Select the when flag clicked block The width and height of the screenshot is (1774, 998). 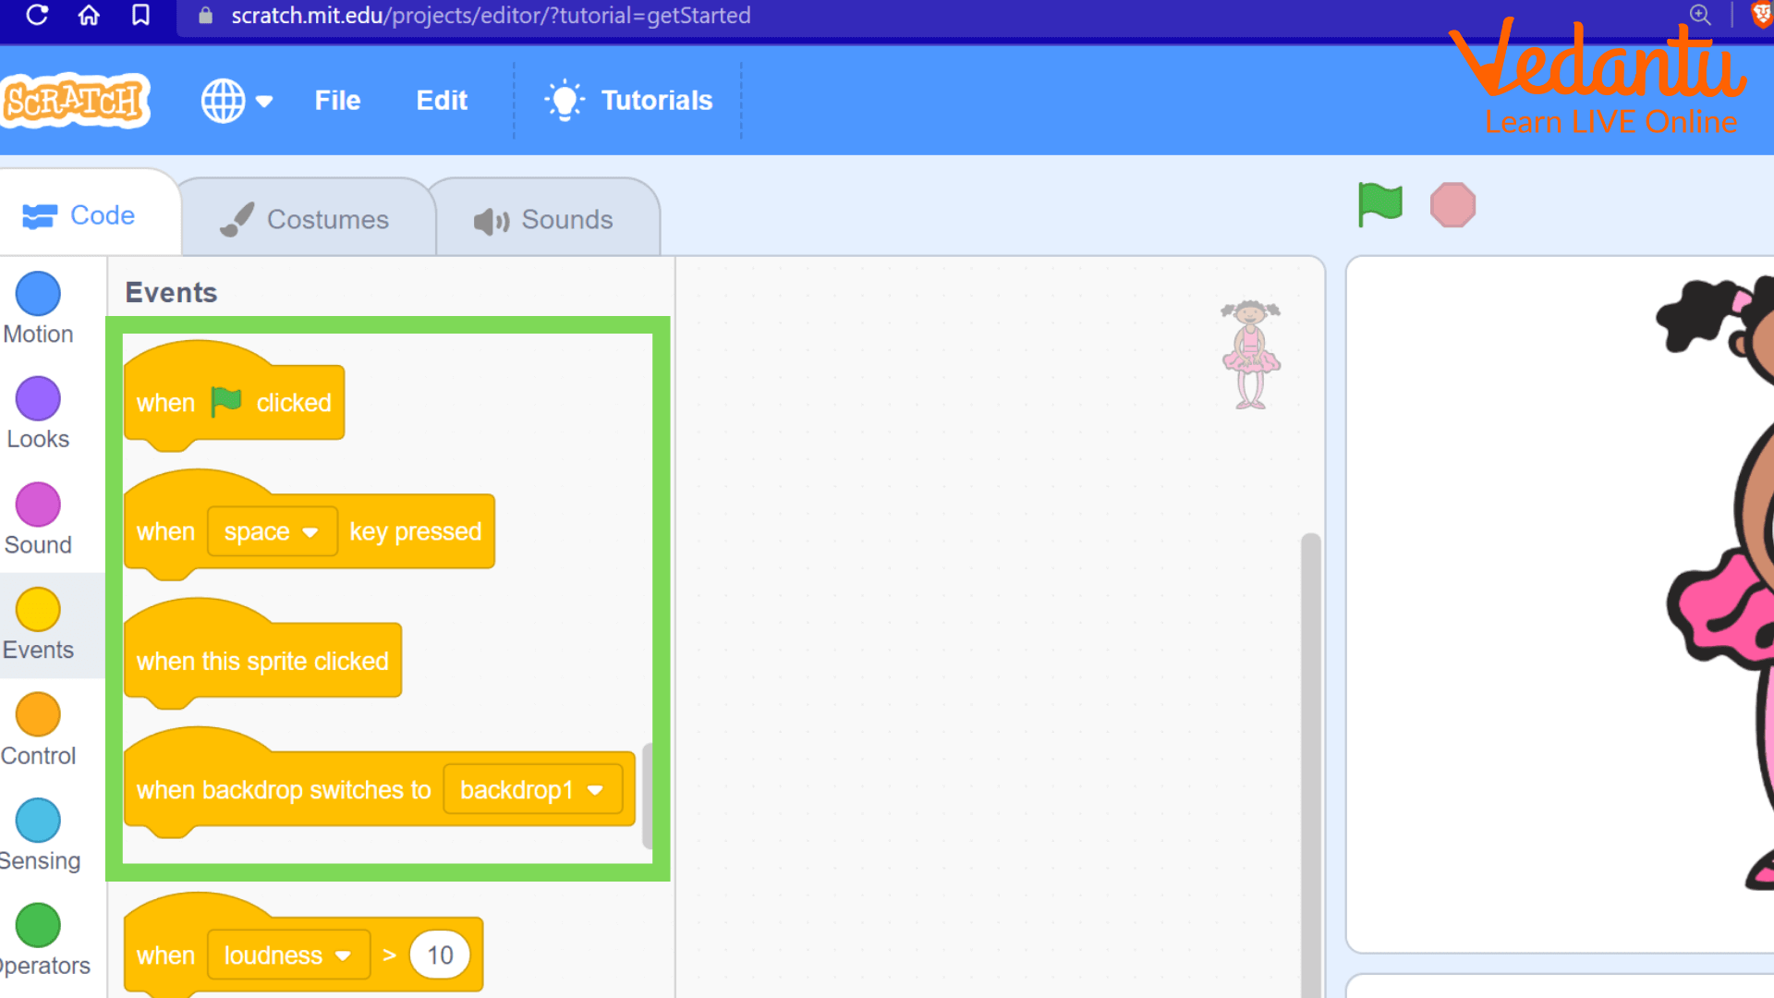pyautogui.click(x=236, y=402)
